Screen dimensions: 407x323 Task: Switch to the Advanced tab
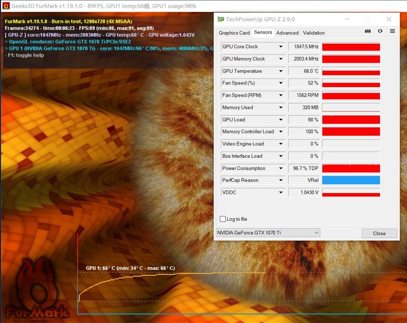[287, 33]
